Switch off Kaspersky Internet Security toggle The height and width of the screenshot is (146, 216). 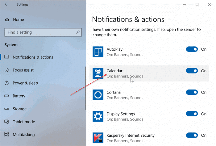click(x=192, y=135)
